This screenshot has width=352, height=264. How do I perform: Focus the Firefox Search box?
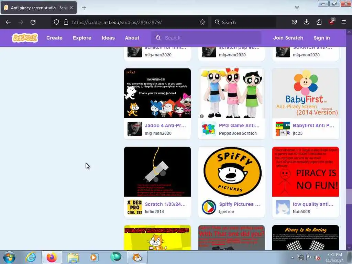[244, 22]
